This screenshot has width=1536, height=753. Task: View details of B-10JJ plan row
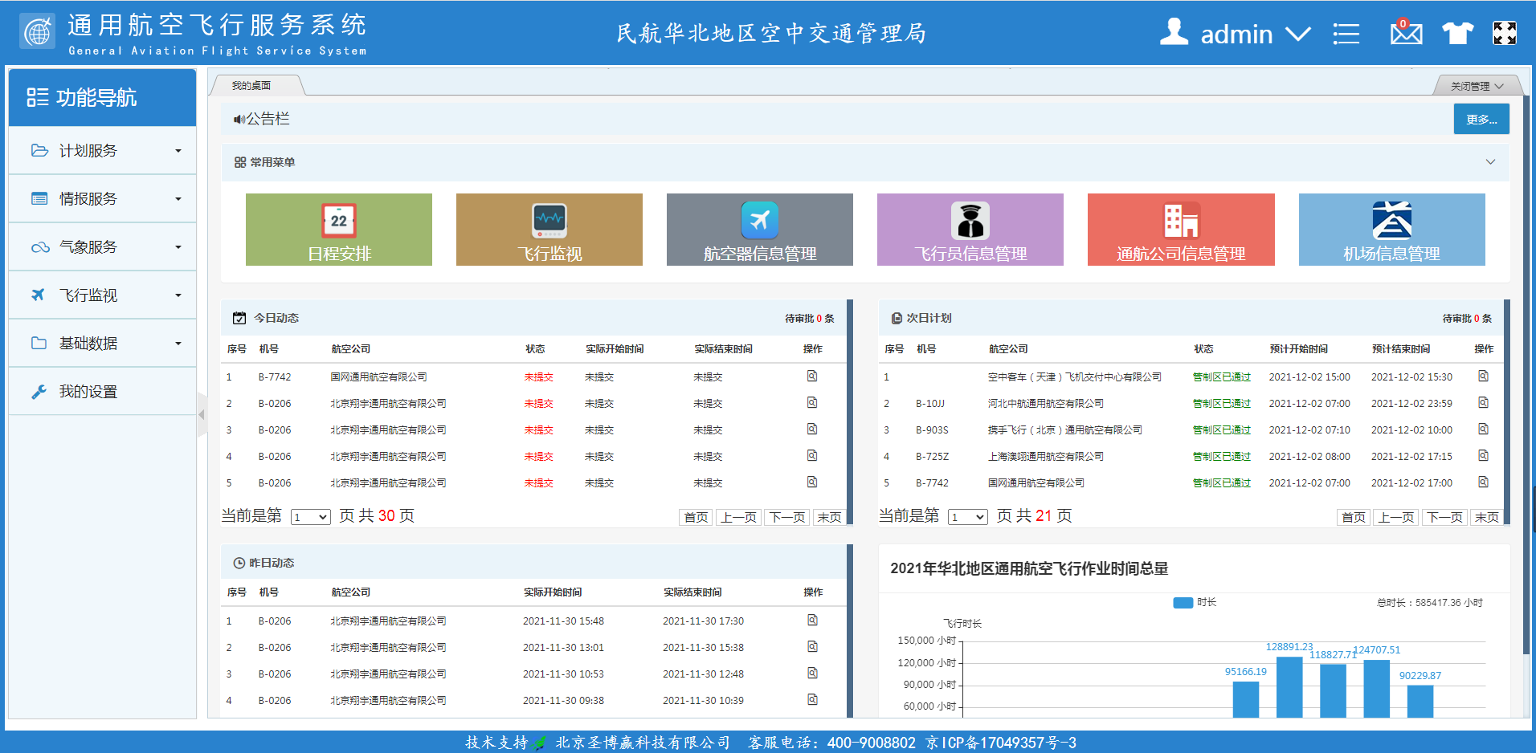(1483, 402)
